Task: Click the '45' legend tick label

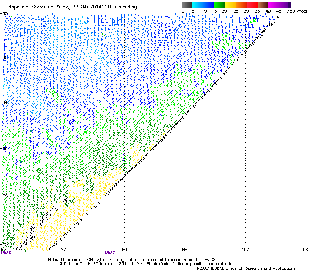Action: pyautogui.click(x=279, y=11)
